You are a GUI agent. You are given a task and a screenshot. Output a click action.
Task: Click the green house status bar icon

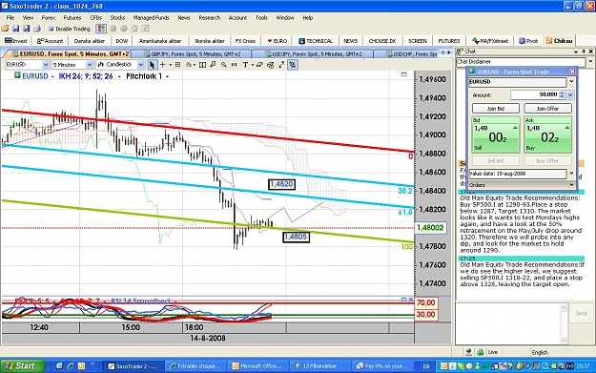481,352
